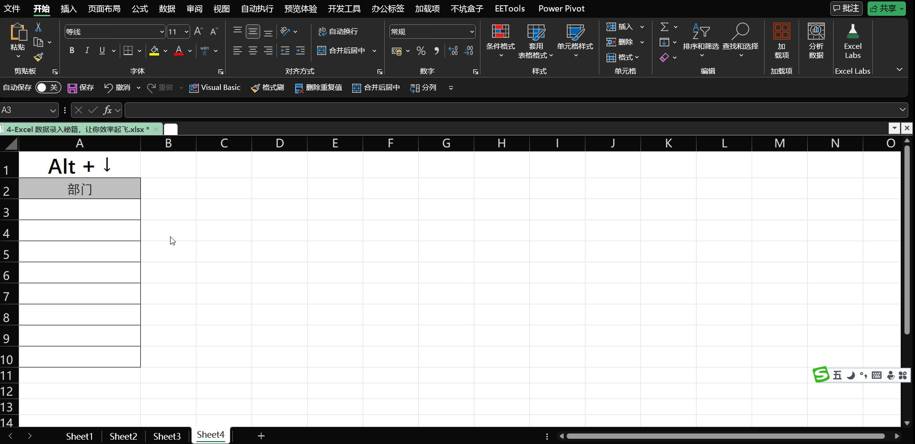
Task: Apply comma style number format
Action: (436, 51)
